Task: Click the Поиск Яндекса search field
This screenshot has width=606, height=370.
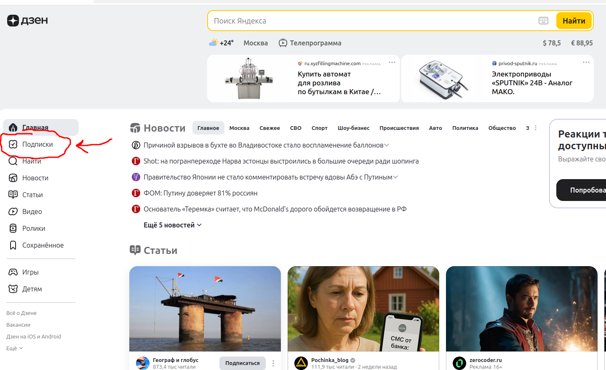Action: point(371,21)
